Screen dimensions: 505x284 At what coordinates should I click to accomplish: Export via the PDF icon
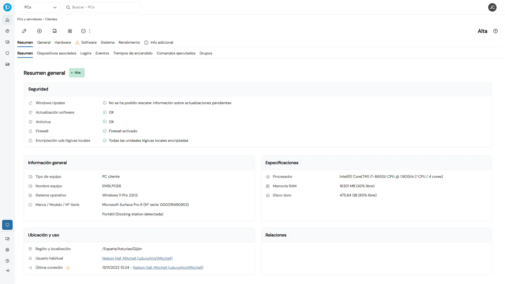point(55,31)
